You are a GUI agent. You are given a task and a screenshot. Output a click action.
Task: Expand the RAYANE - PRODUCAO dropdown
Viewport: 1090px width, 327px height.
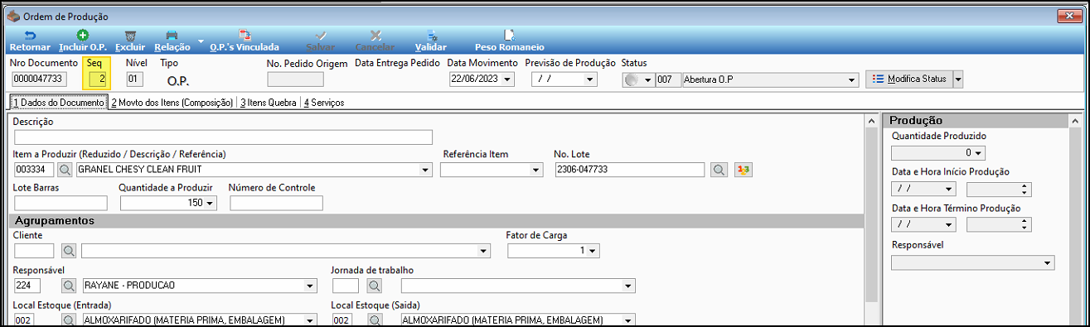(310, 286)
